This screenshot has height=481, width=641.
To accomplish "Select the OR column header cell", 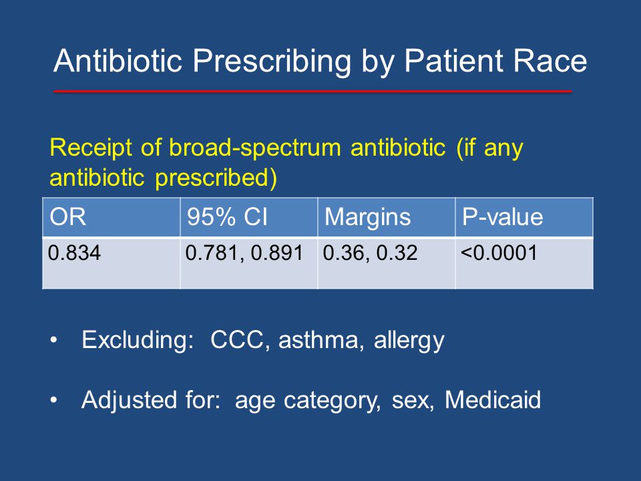I will (x=112, y=217).
